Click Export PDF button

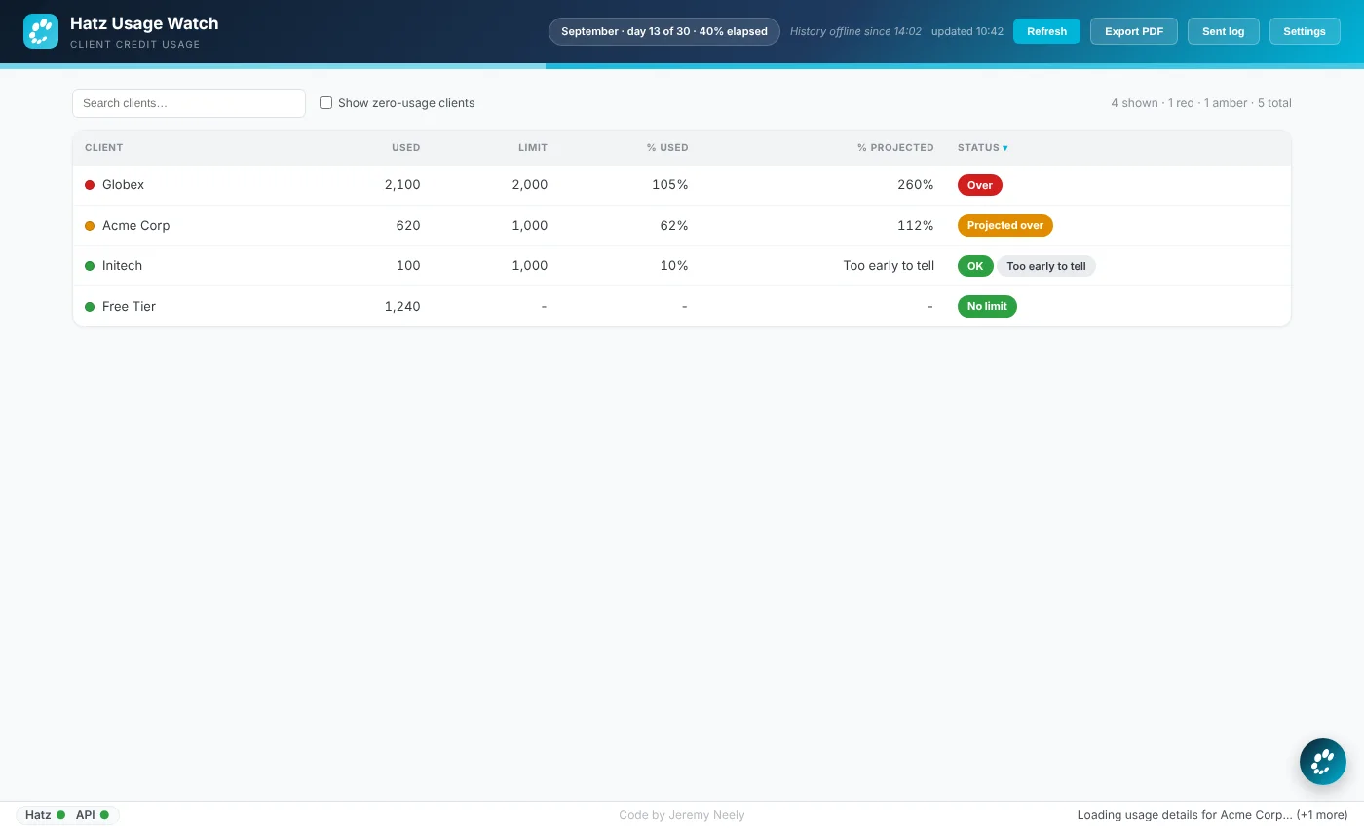1134,31
